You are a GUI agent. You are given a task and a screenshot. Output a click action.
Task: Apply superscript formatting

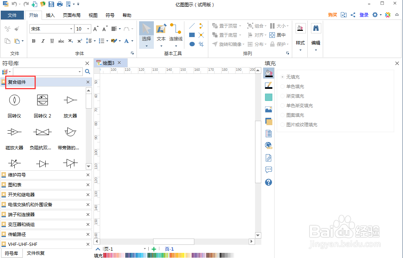[x=79, y=41]
